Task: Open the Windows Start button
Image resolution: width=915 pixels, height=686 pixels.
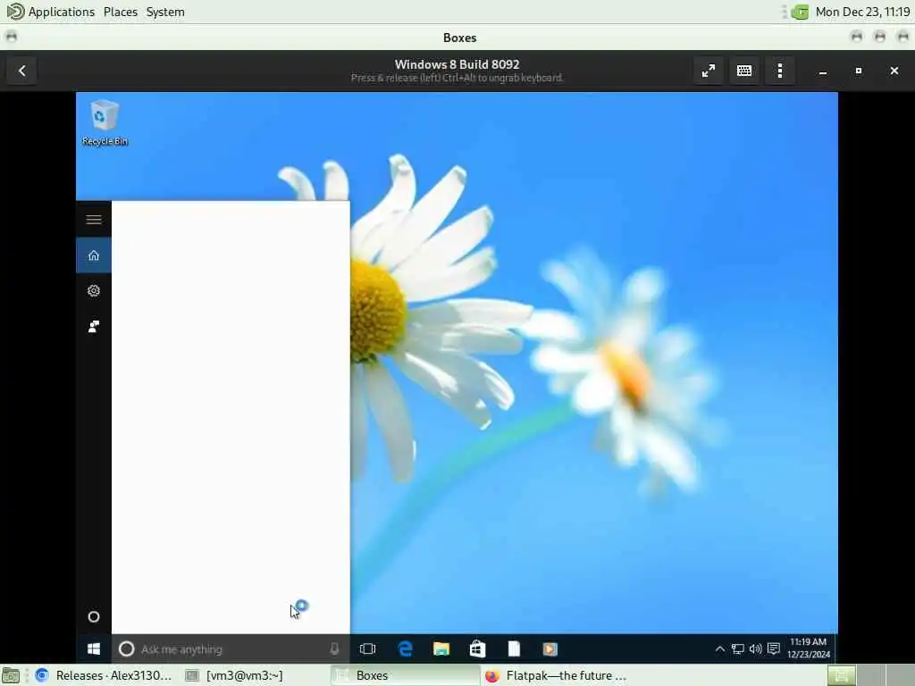Action: tap(93, 648)
